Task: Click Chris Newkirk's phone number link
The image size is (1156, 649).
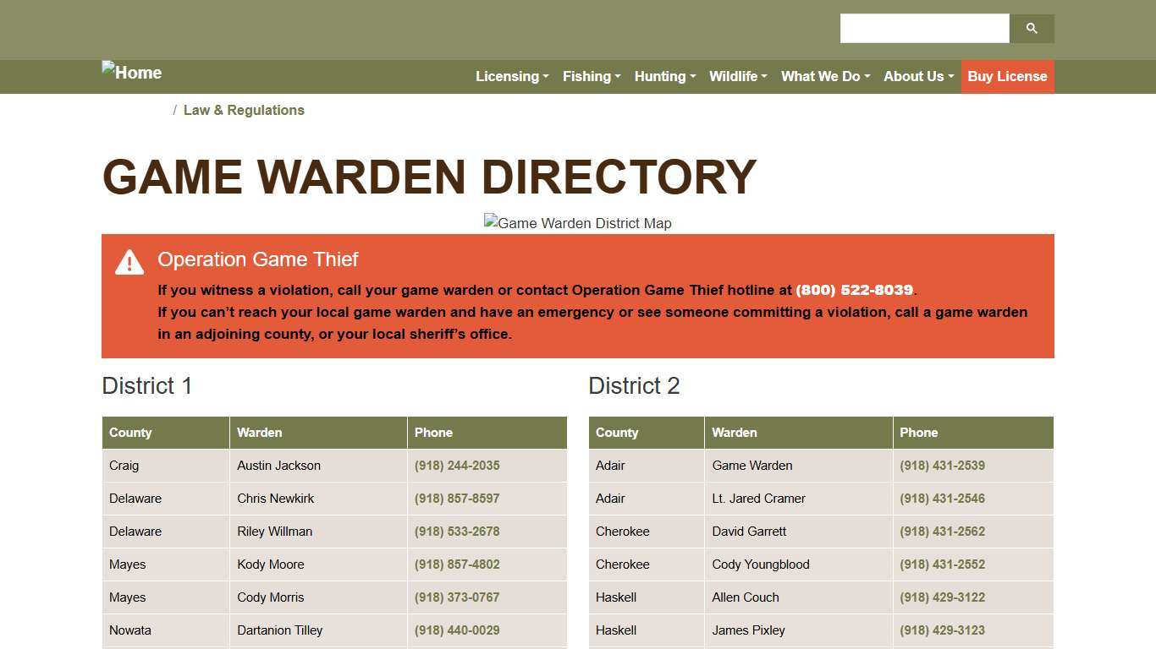Action: [456, 499]
